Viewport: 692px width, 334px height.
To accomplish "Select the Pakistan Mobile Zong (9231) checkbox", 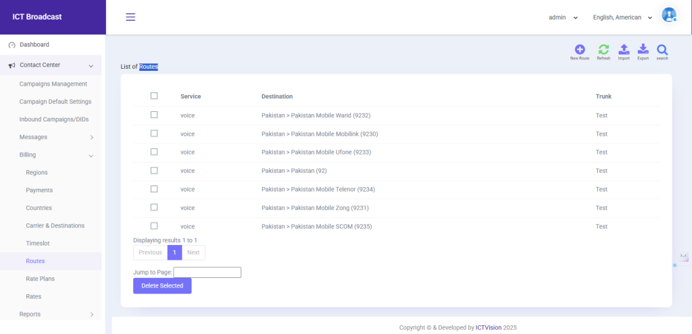I will tap(154, 207).
